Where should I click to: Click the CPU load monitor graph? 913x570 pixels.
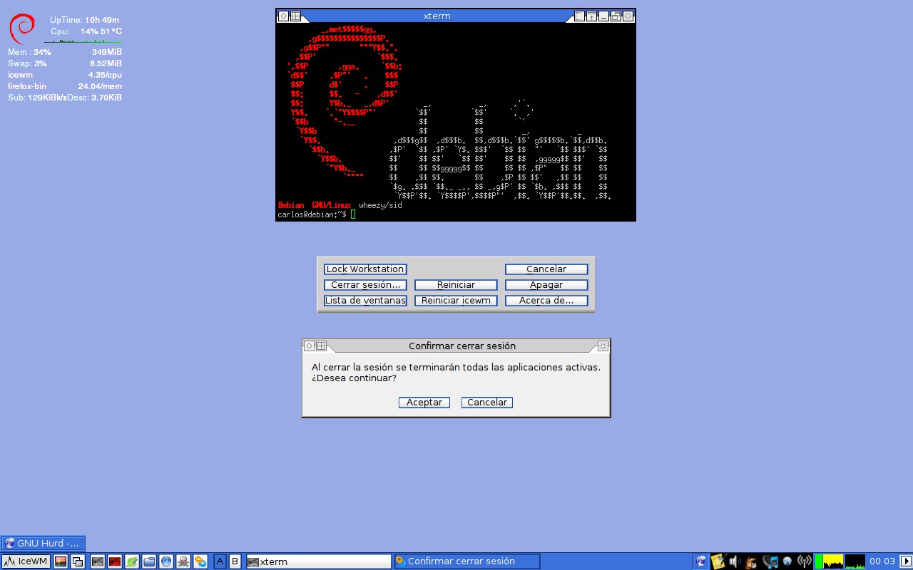[x=829, y=561]
